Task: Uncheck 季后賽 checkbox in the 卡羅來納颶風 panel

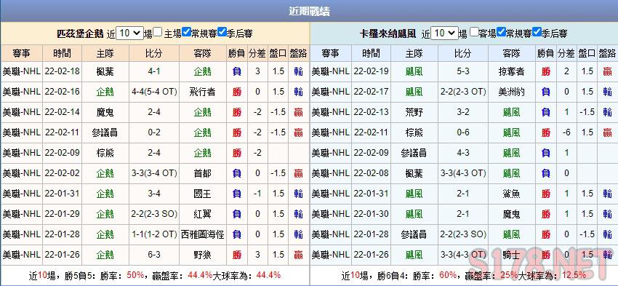Action: tap(537, 32)
